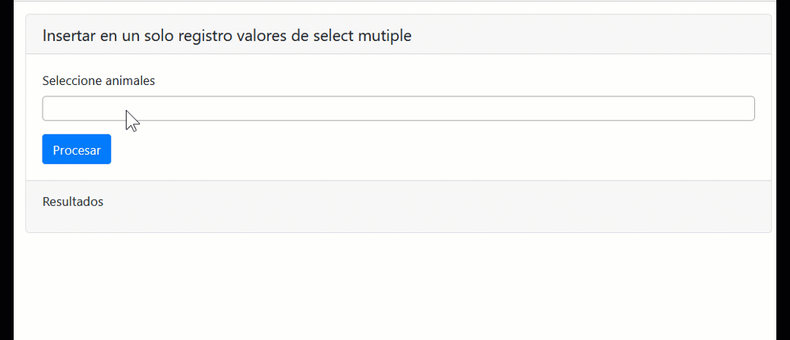The height and width of the screenshot is (340, 790).
Task: Click the animal multi-select input field
Action: point(398,109)
